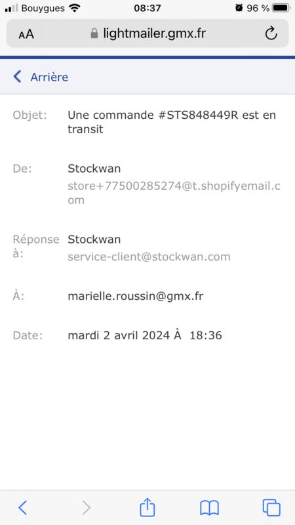Tap the padlock icon in address bar
The image size is (295, 525).
[x=94, y=33]
